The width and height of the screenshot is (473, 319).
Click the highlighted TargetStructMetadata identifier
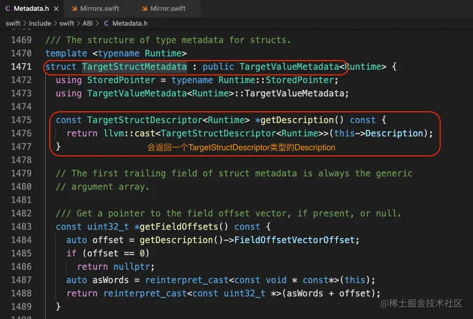pyautogui.click(x=134, y=67)
